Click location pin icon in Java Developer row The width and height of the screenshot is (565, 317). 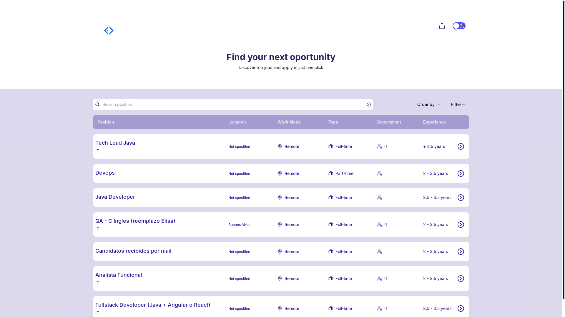tap(280, 198)
